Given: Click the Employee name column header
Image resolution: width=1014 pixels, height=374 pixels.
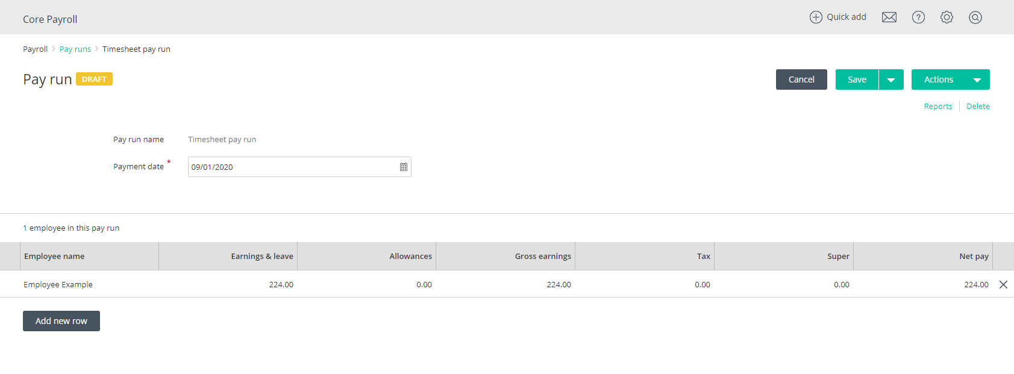Looking at the screenshot, I should (x=89, y=256).
